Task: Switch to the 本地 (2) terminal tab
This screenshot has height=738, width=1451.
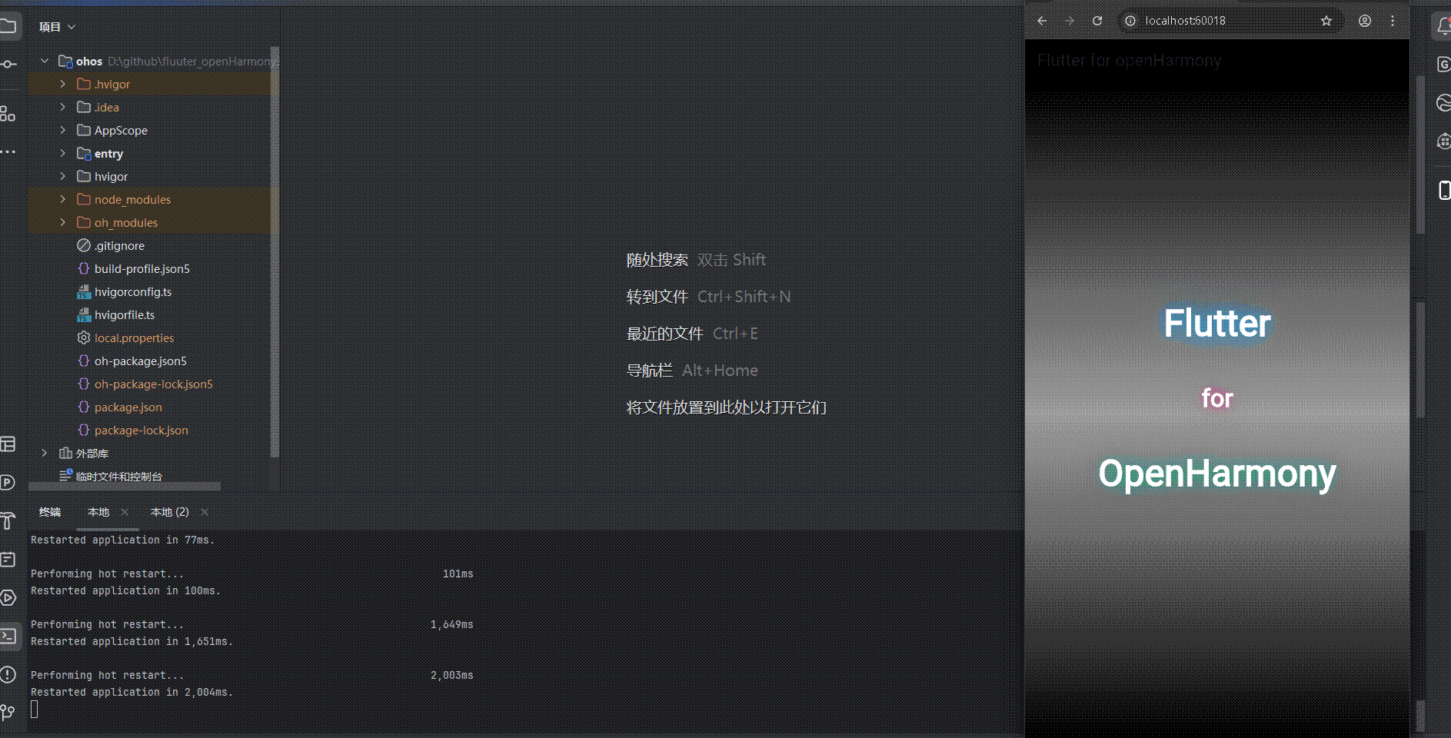Action: (169, 512)
